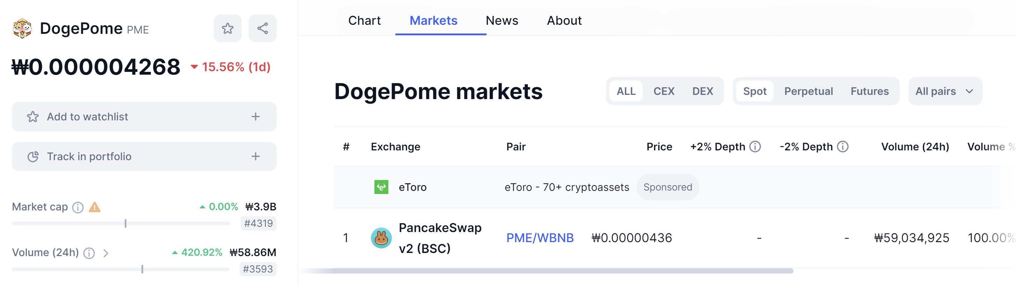
Task: Open the share options via share icon
Action: pyautogui.click(x=263, y=28)
